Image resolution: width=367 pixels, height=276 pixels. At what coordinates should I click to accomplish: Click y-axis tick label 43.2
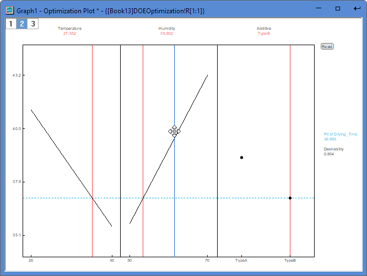pyautogui.click(x=17, y=75)
